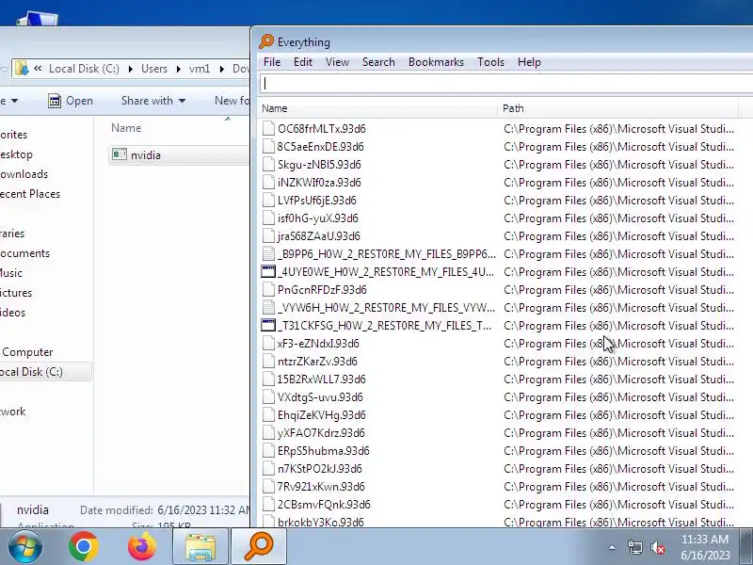Open the Edit menu in Everything
This screenshot has height=565, width=753.
tap(302, 62)
